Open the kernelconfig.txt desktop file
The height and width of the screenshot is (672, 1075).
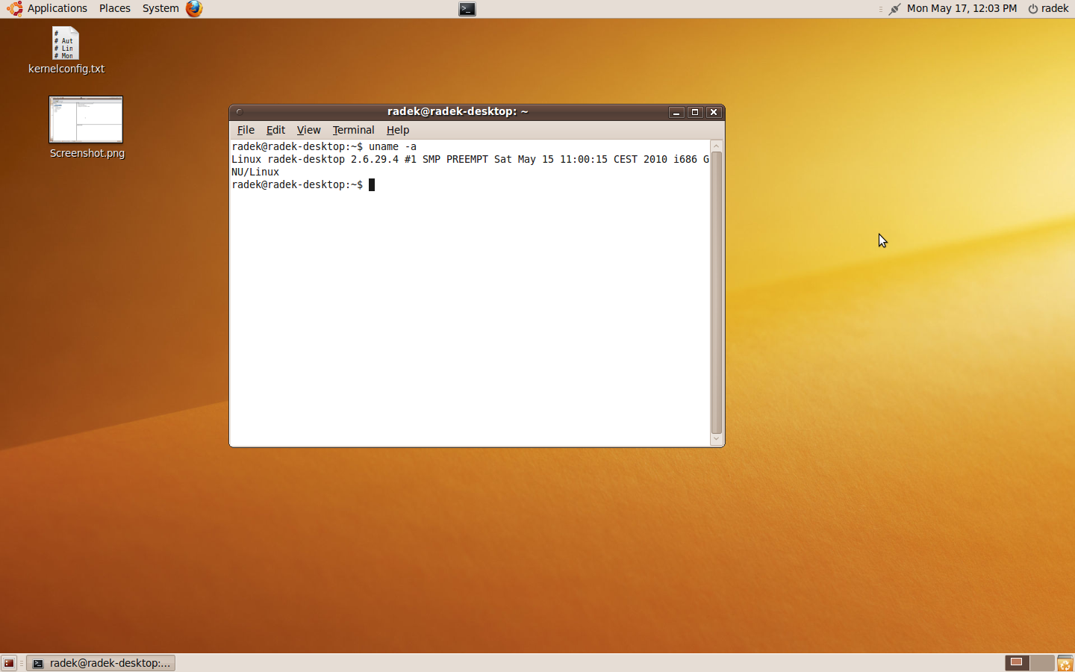[66, 45]
